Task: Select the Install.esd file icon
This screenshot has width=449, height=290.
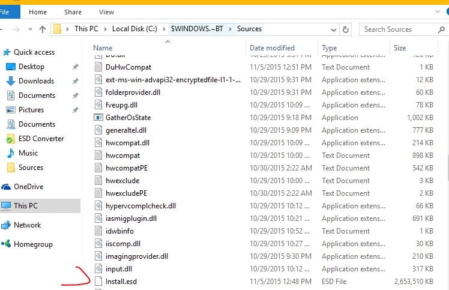Action: click(98, 281)
